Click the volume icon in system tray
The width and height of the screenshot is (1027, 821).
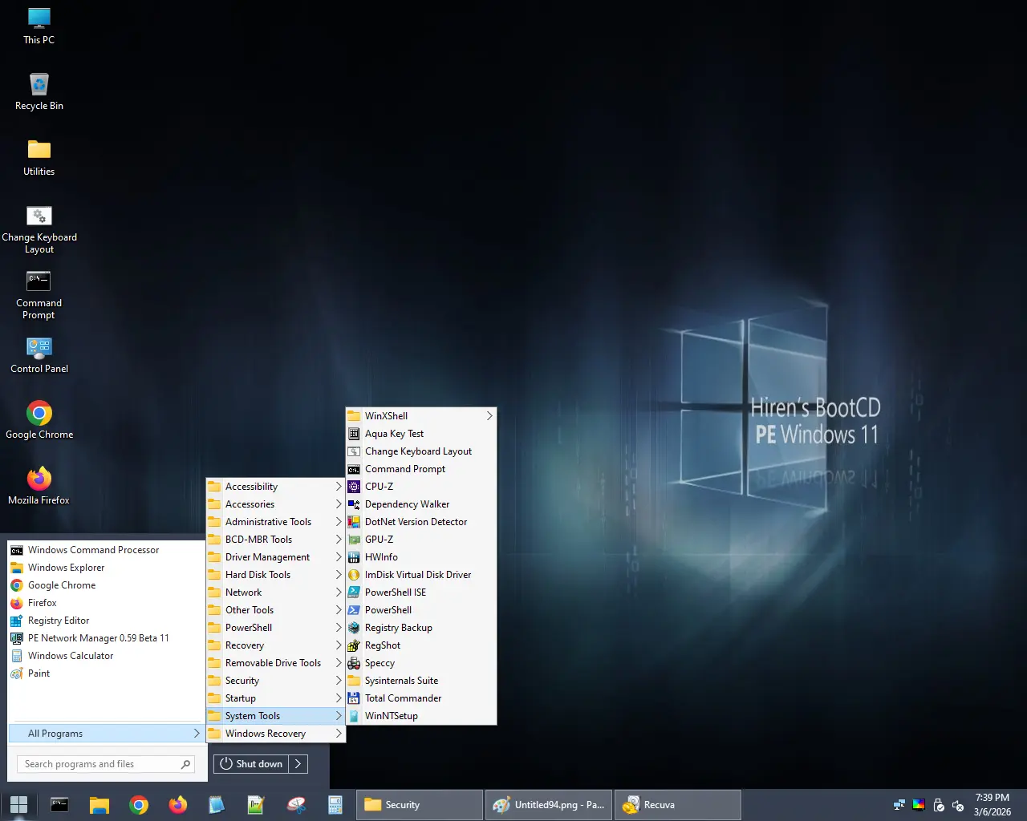click(x=957, y=805)
